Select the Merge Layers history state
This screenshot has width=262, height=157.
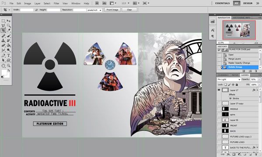pyautogui.click(x=234, y=59)
